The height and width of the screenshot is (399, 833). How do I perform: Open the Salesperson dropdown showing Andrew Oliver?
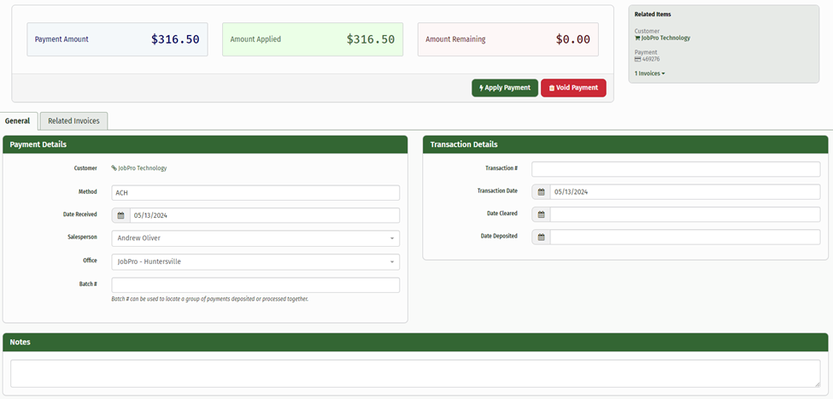255,238
